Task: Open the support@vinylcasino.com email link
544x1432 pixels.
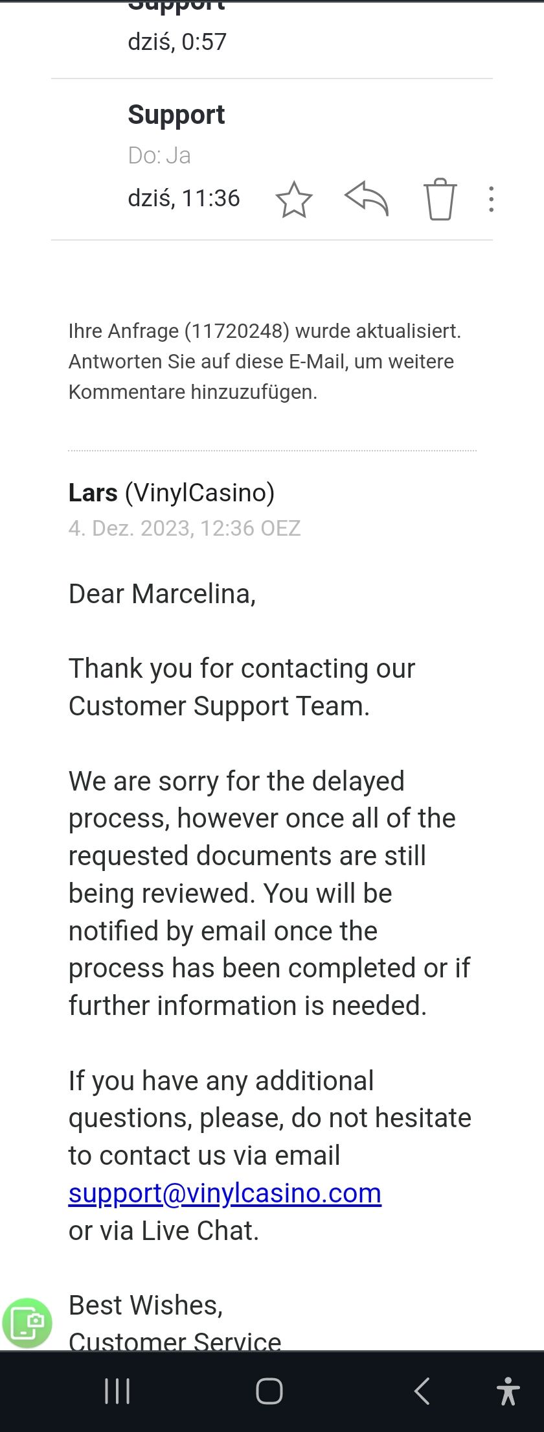Action: pyautogui.click(x=225, y=1193)
